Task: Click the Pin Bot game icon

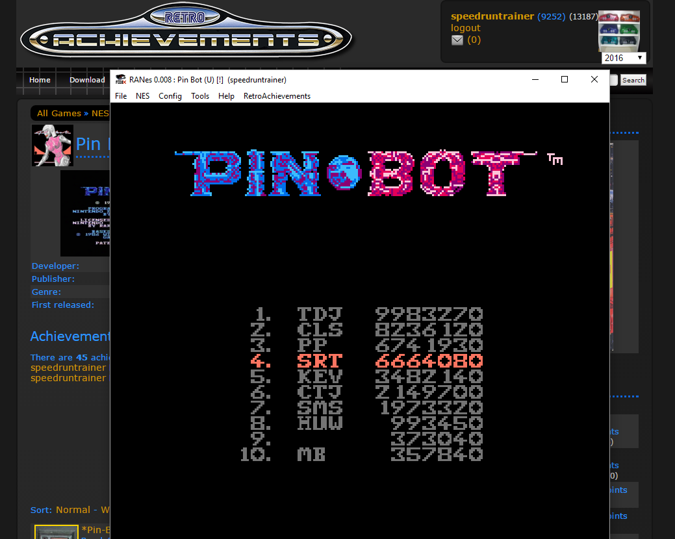Action: pyautogui.click(x=53, y=145)
